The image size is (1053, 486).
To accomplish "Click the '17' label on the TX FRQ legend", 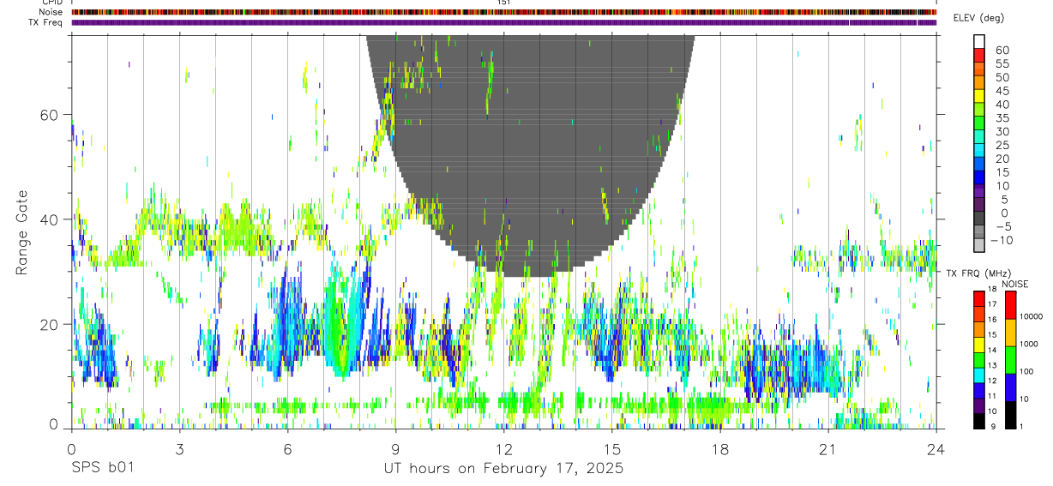I will click(x=993, y=303).
